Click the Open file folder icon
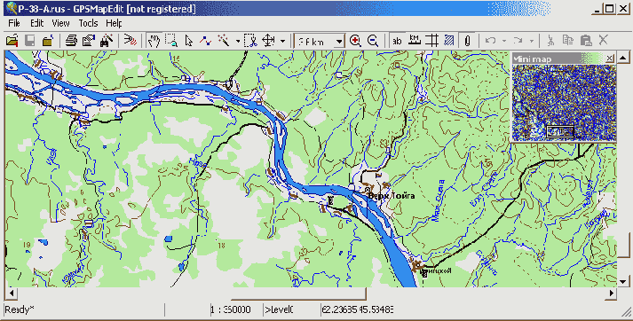 coord(12,41)
